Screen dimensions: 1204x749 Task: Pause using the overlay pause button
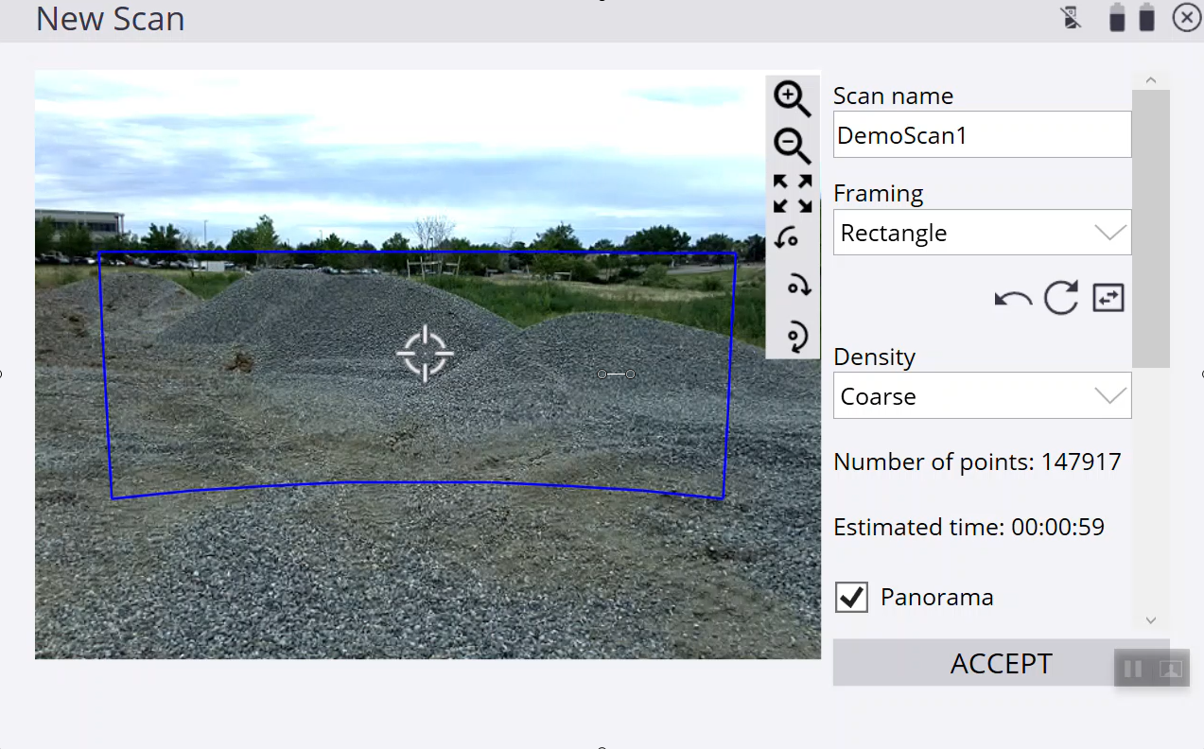click(x=1132, y=670)
